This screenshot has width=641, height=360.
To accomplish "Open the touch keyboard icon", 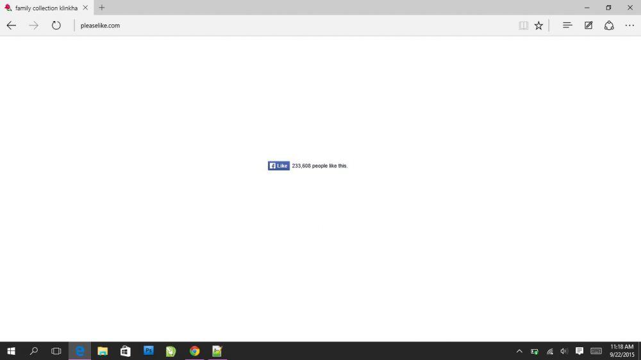I will click(596, 351).
